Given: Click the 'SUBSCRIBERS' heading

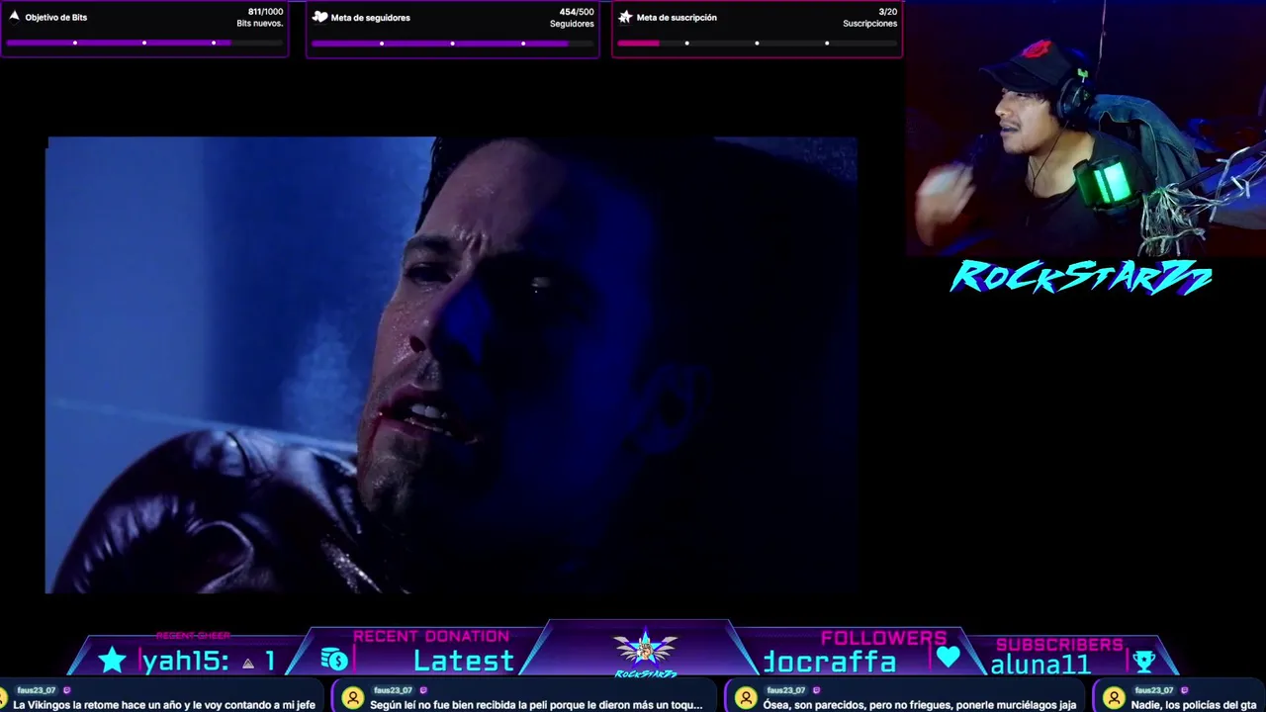Looking at the screenshot, I should point(1059,644).
